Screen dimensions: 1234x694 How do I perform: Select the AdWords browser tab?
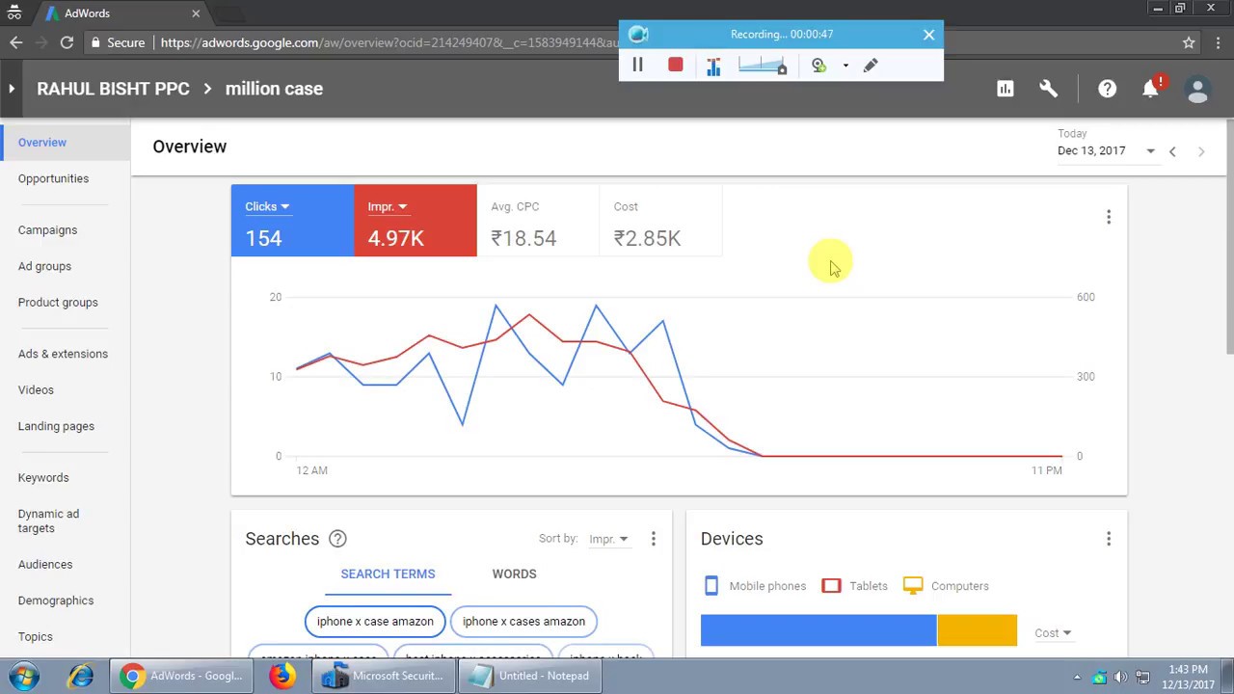pyautogui.click(x=122, y=13)
